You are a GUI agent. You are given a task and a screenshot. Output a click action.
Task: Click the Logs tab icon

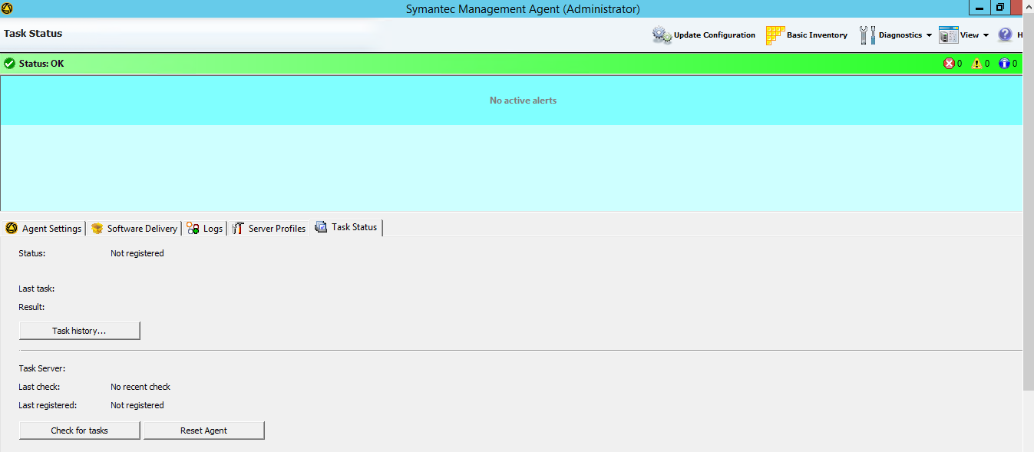pyautogui.click(x=193, y=228)
